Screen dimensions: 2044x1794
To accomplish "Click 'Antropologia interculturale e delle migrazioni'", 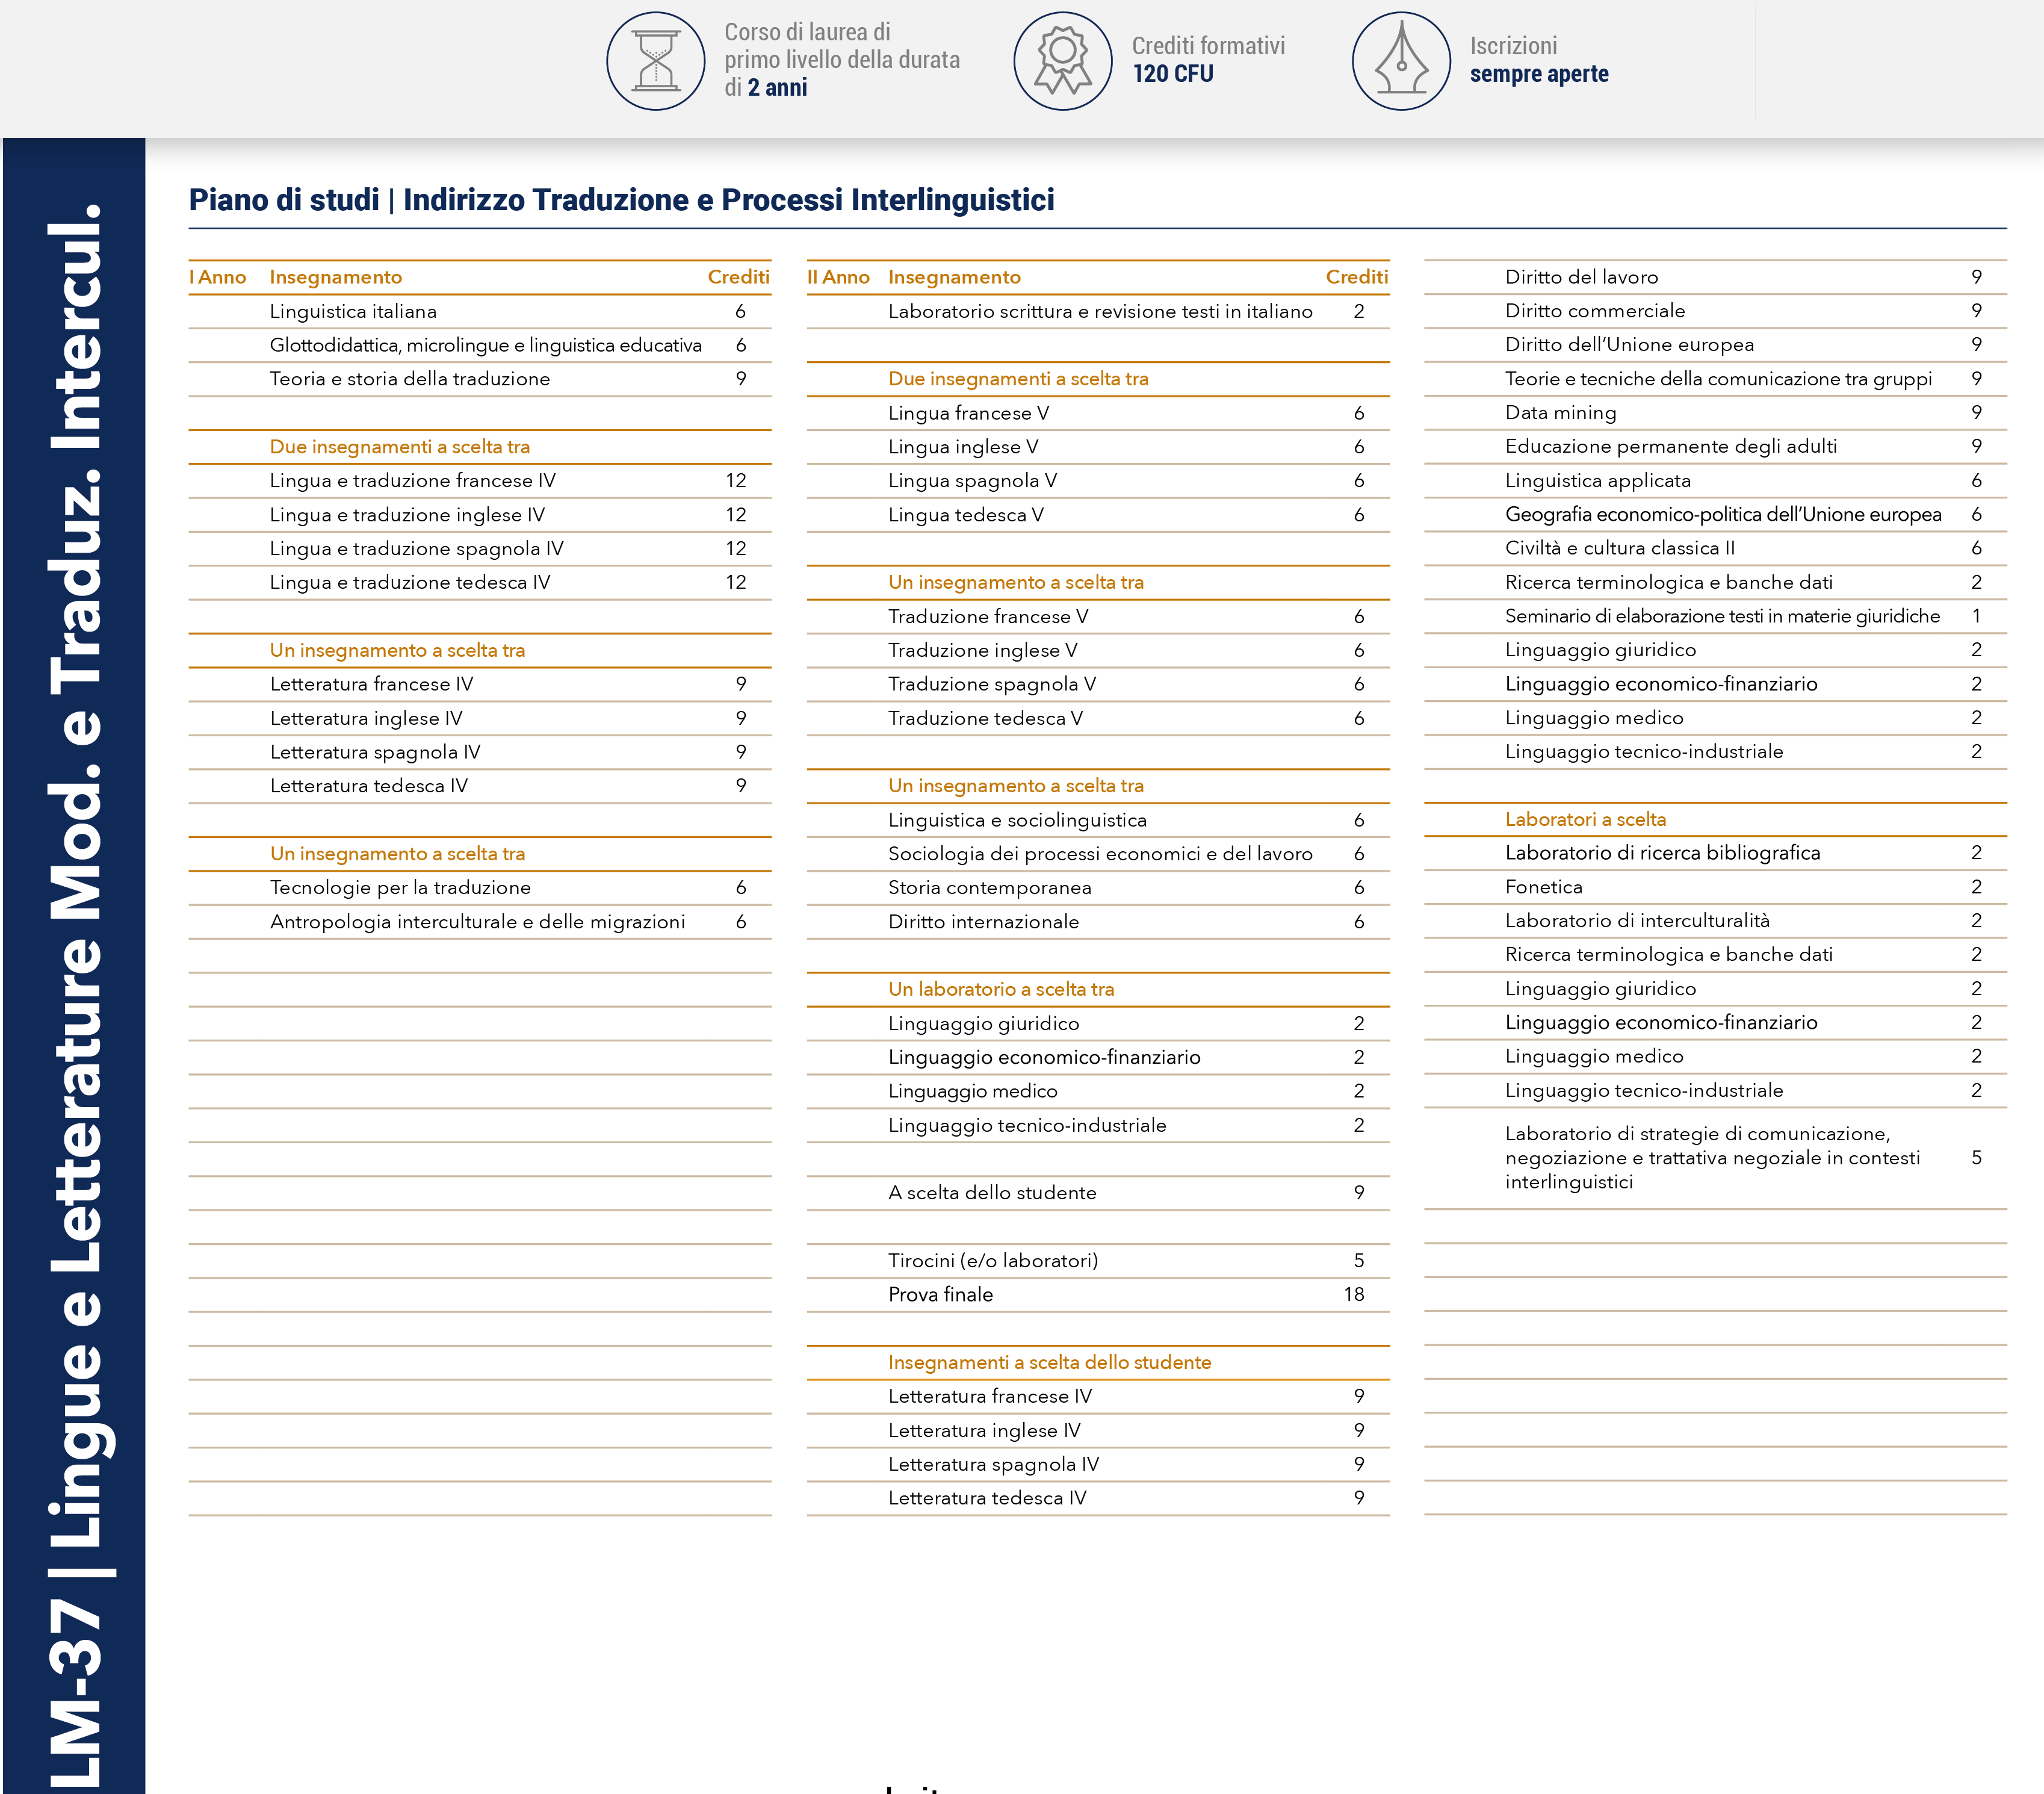I will pyautogui.click(x=477, y=922).
